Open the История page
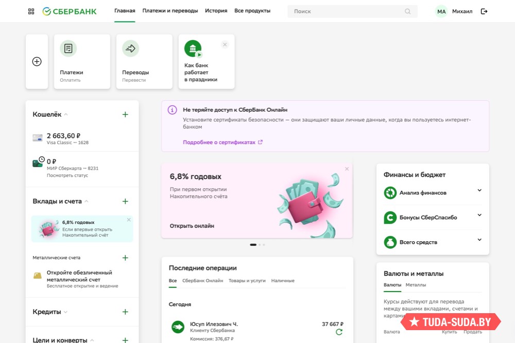Image resolution: width=515 pixels, height=343 pixels. tap(216, 11)
